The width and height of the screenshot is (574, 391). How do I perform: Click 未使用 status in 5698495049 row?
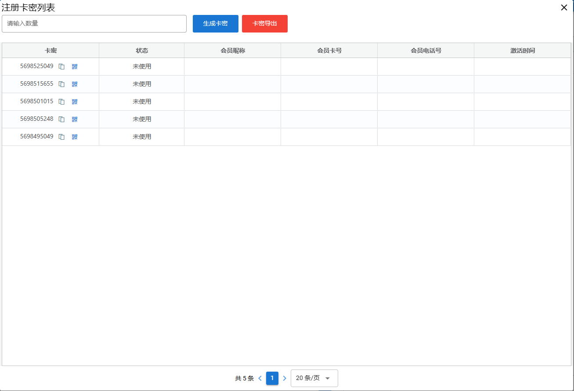click(142, 137)
